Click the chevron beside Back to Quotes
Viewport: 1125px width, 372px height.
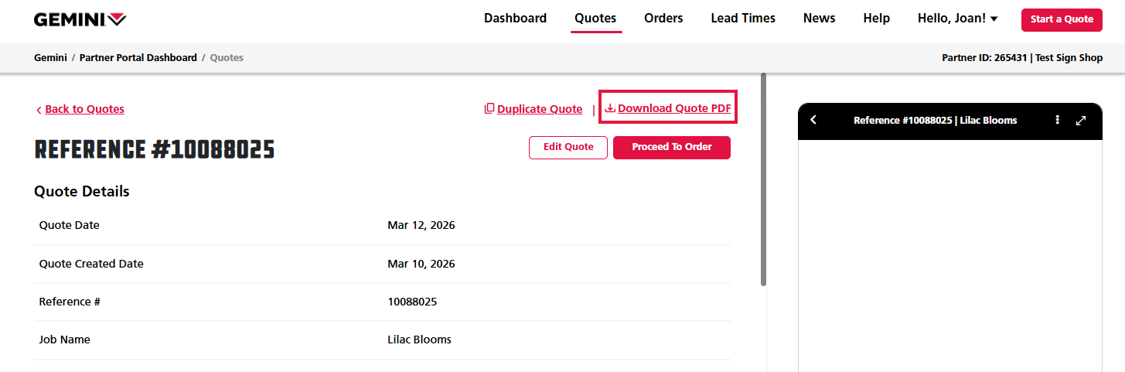click(39, 110)
